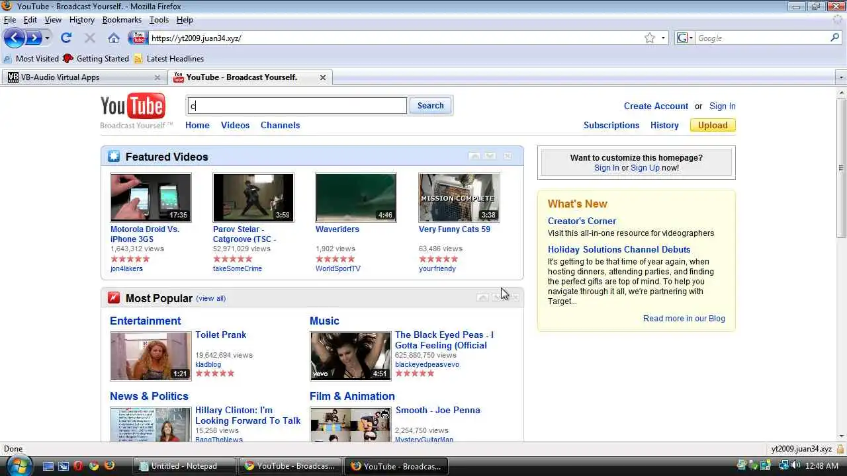Image resolution: width=847 pixels, height=476 pixels.
Task: Click the yellow Upload button
Action: click(713, 125)
